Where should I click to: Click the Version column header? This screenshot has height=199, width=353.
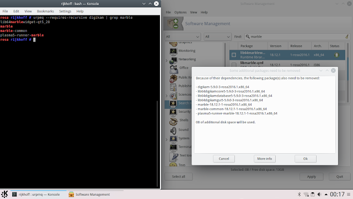tap(278, 46)
